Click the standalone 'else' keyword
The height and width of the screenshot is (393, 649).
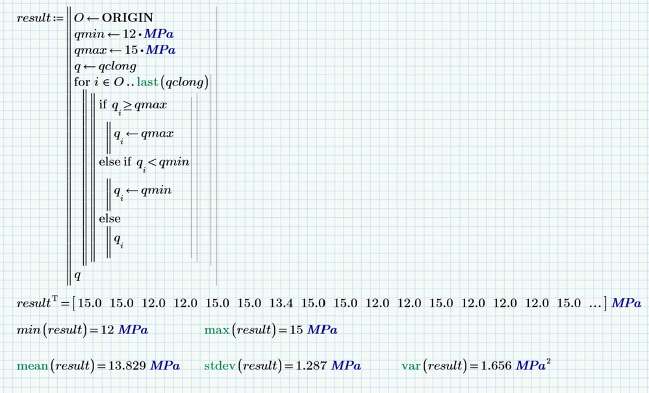(x=110, y=219)
